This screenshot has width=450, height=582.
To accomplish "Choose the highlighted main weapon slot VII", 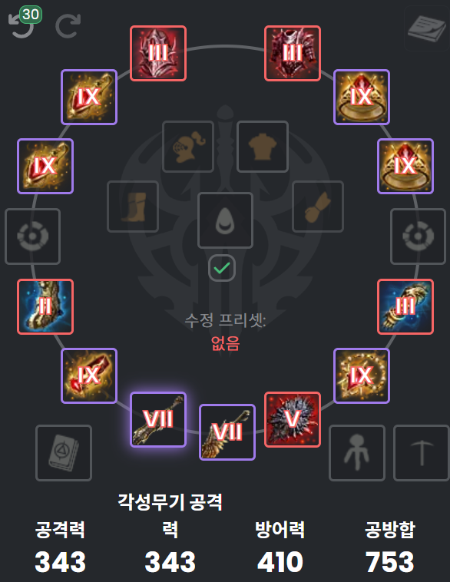I will click(x=158, y=419).
